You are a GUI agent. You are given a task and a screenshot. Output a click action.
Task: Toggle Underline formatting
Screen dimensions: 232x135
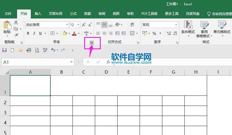40,33
